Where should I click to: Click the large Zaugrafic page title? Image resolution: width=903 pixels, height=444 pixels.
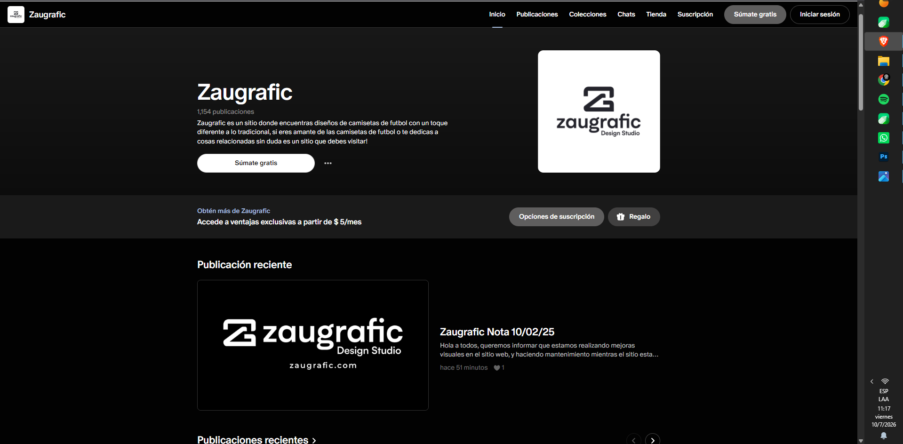tap(245, 92)
